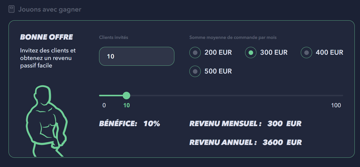Pick the 500 EUR radio button

point(195,71)
